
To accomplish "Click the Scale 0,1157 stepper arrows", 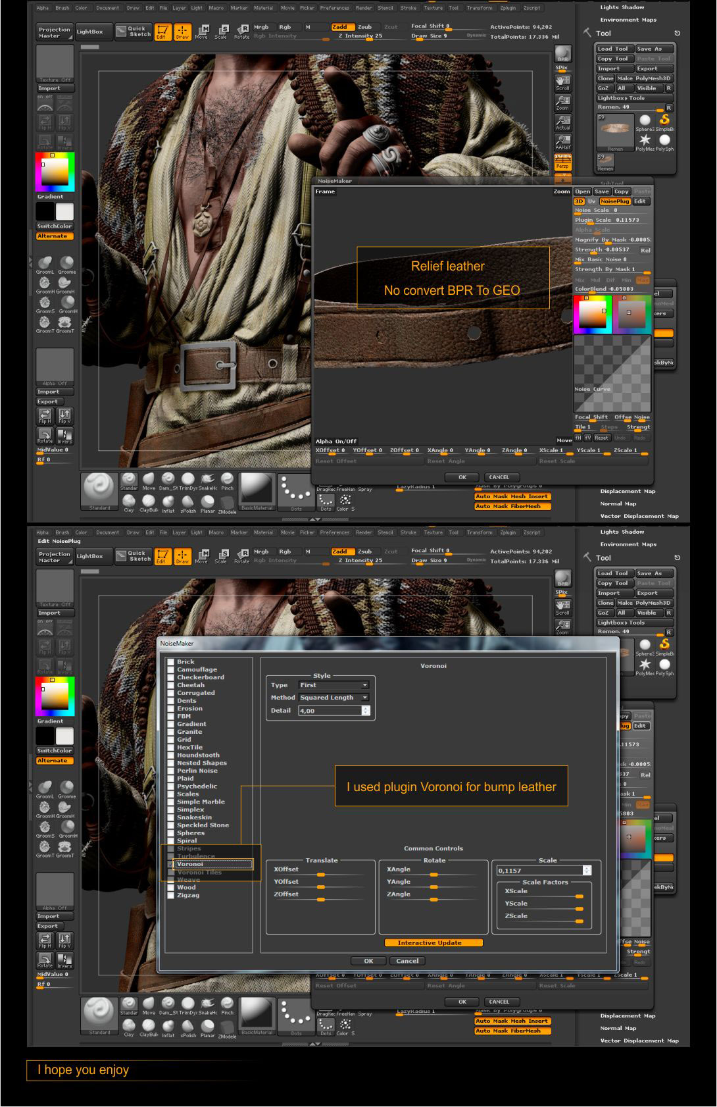I will click(587, 870).
